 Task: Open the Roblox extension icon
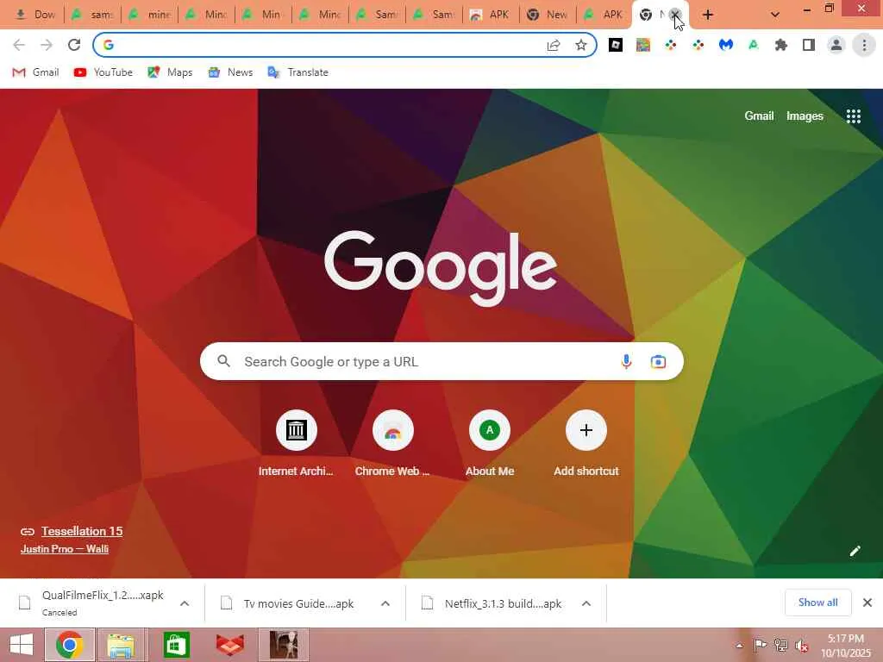[616, 45]
